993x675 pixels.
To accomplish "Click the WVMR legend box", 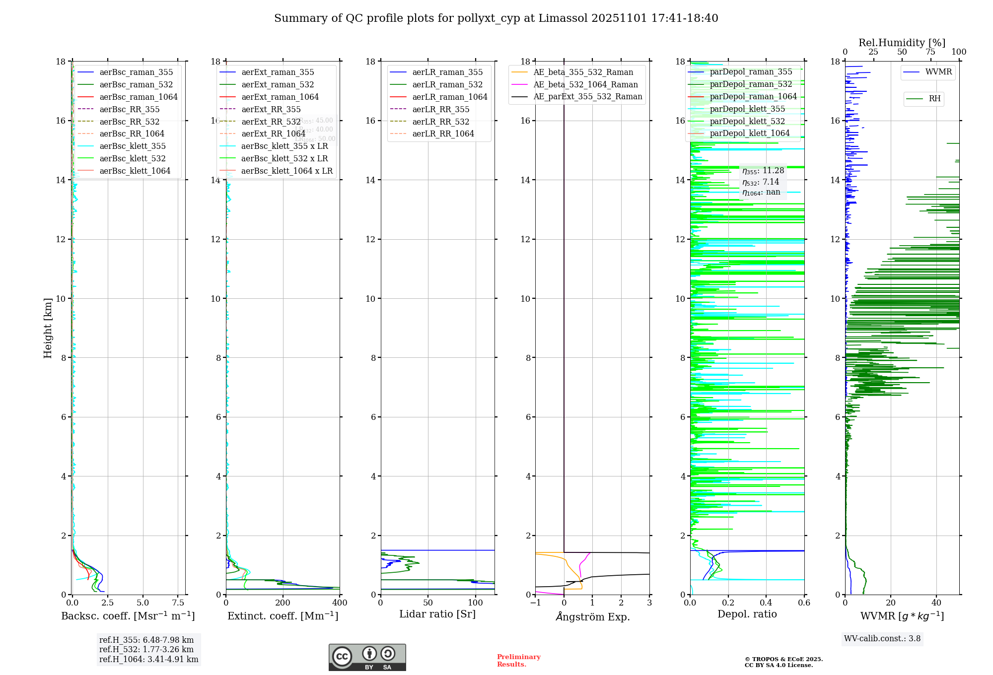I will tap(927, 72).
